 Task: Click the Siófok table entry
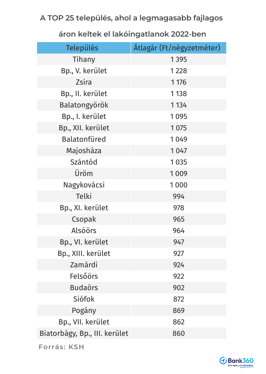pos(84,299)
